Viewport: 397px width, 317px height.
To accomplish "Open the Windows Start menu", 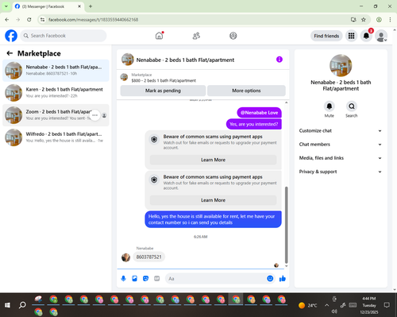I will [x=7, y=305].
